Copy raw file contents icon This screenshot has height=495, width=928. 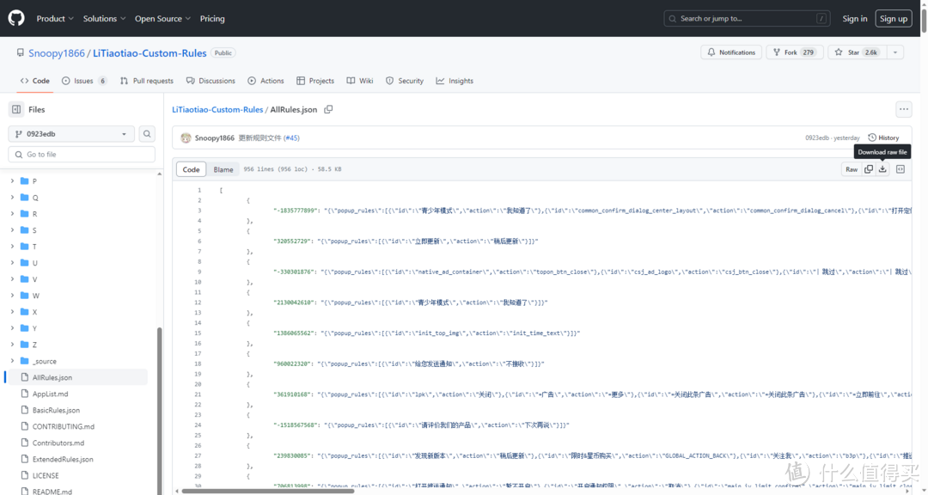[x=868, y=169]
